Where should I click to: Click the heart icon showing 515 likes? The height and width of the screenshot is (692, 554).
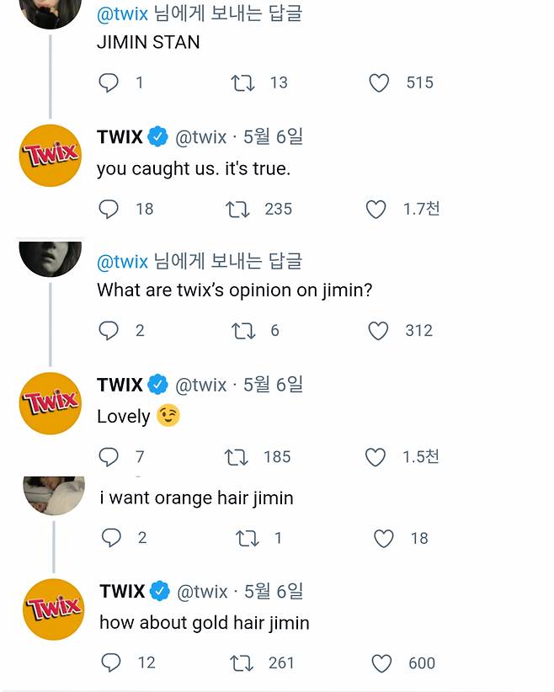point(379,83)
